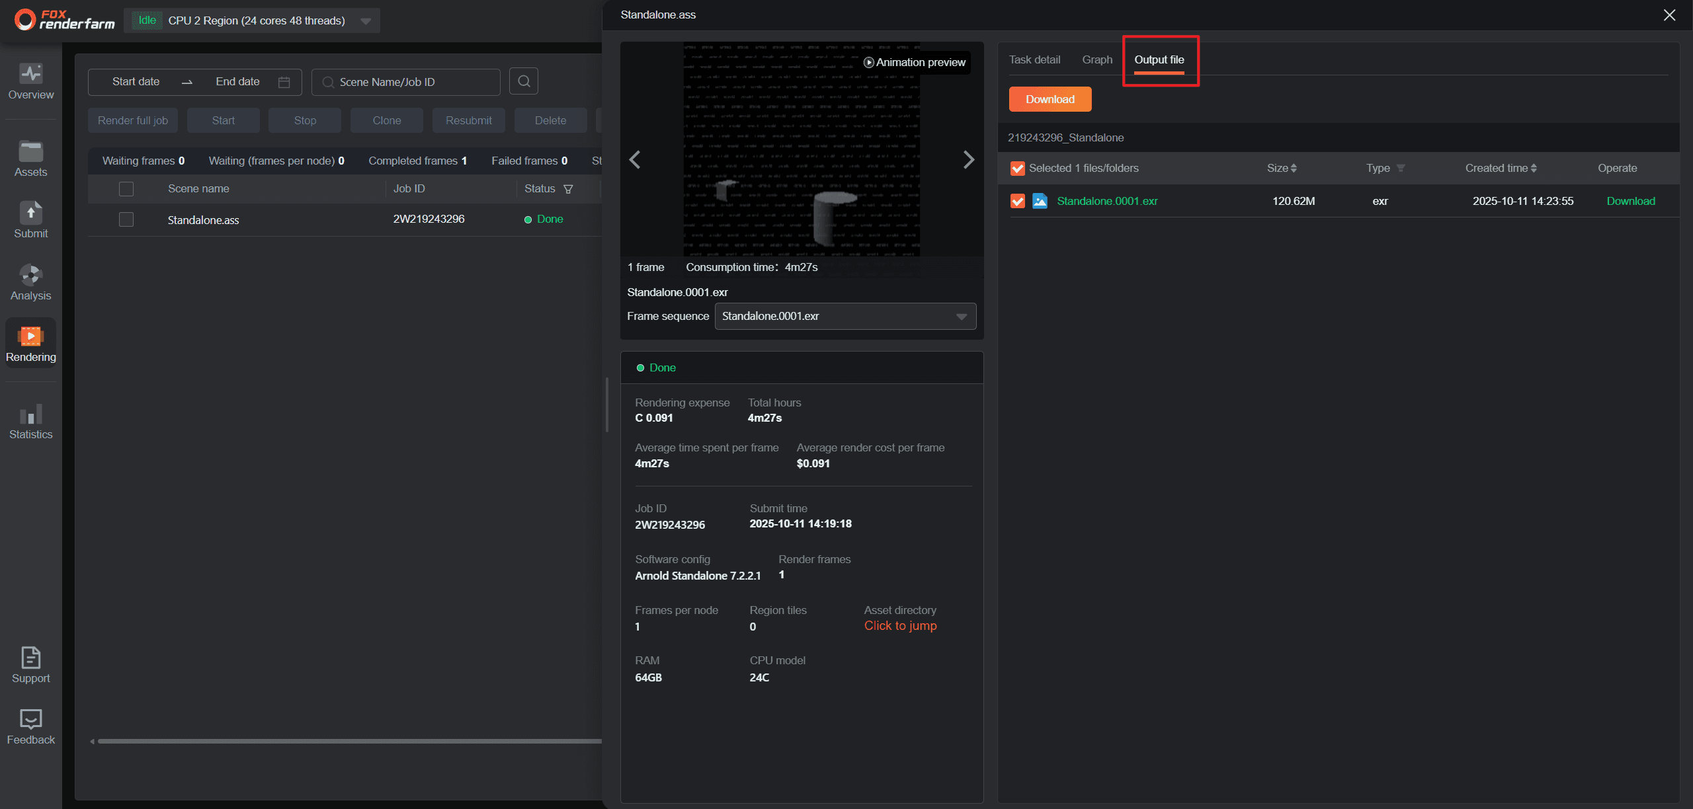Uncheck the Standalone.0001.exr file checkbox
Image resolution: width=1693 pixels, height=809 pixels.
(x=1018, y=201)
